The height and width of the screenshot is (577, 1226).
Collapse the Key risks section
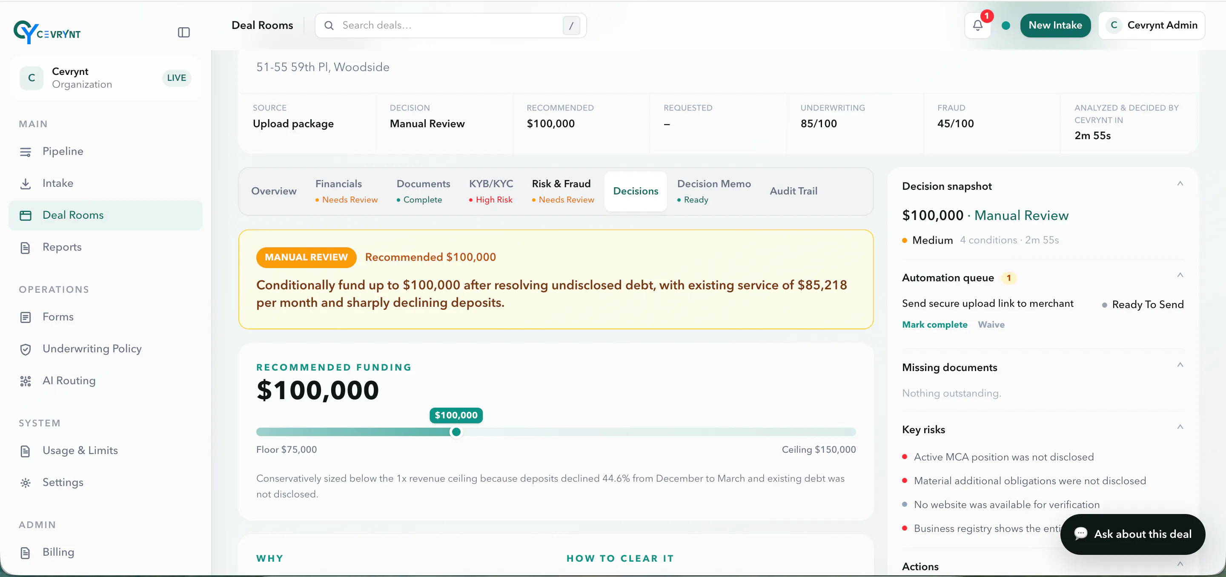click(1180, 427)
